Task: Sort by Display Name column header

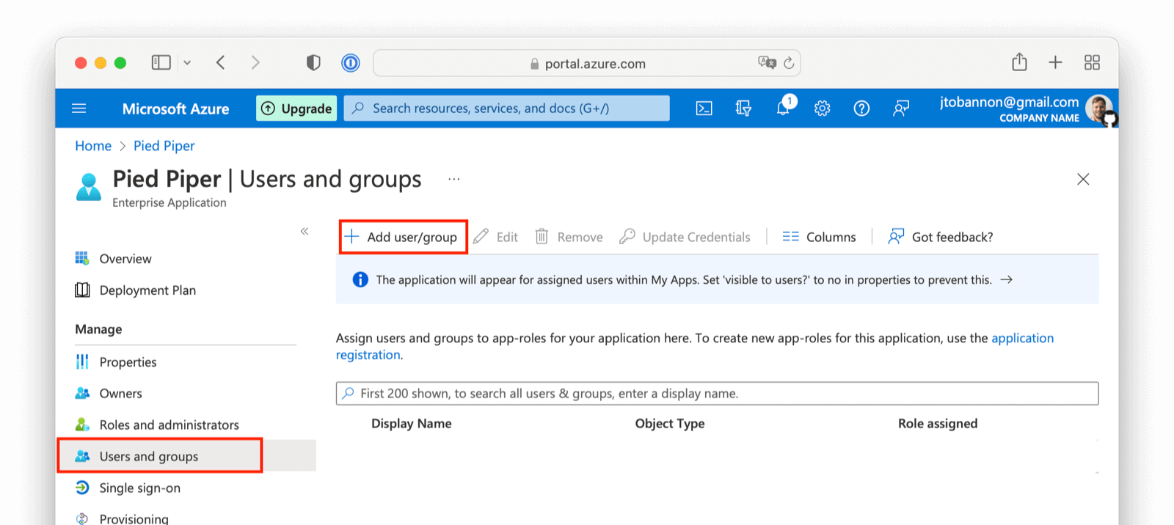Action: [x=411, y=423]
